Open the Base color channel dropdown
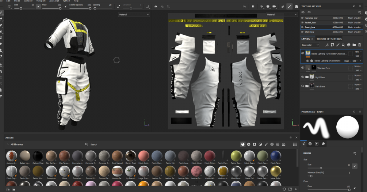Image resolution: width=367 pixels, height=192 pixels. click(x=310, y=45)
